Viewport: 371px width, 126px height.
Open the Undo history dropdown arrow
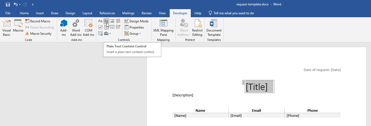click(x=20, y=5)
